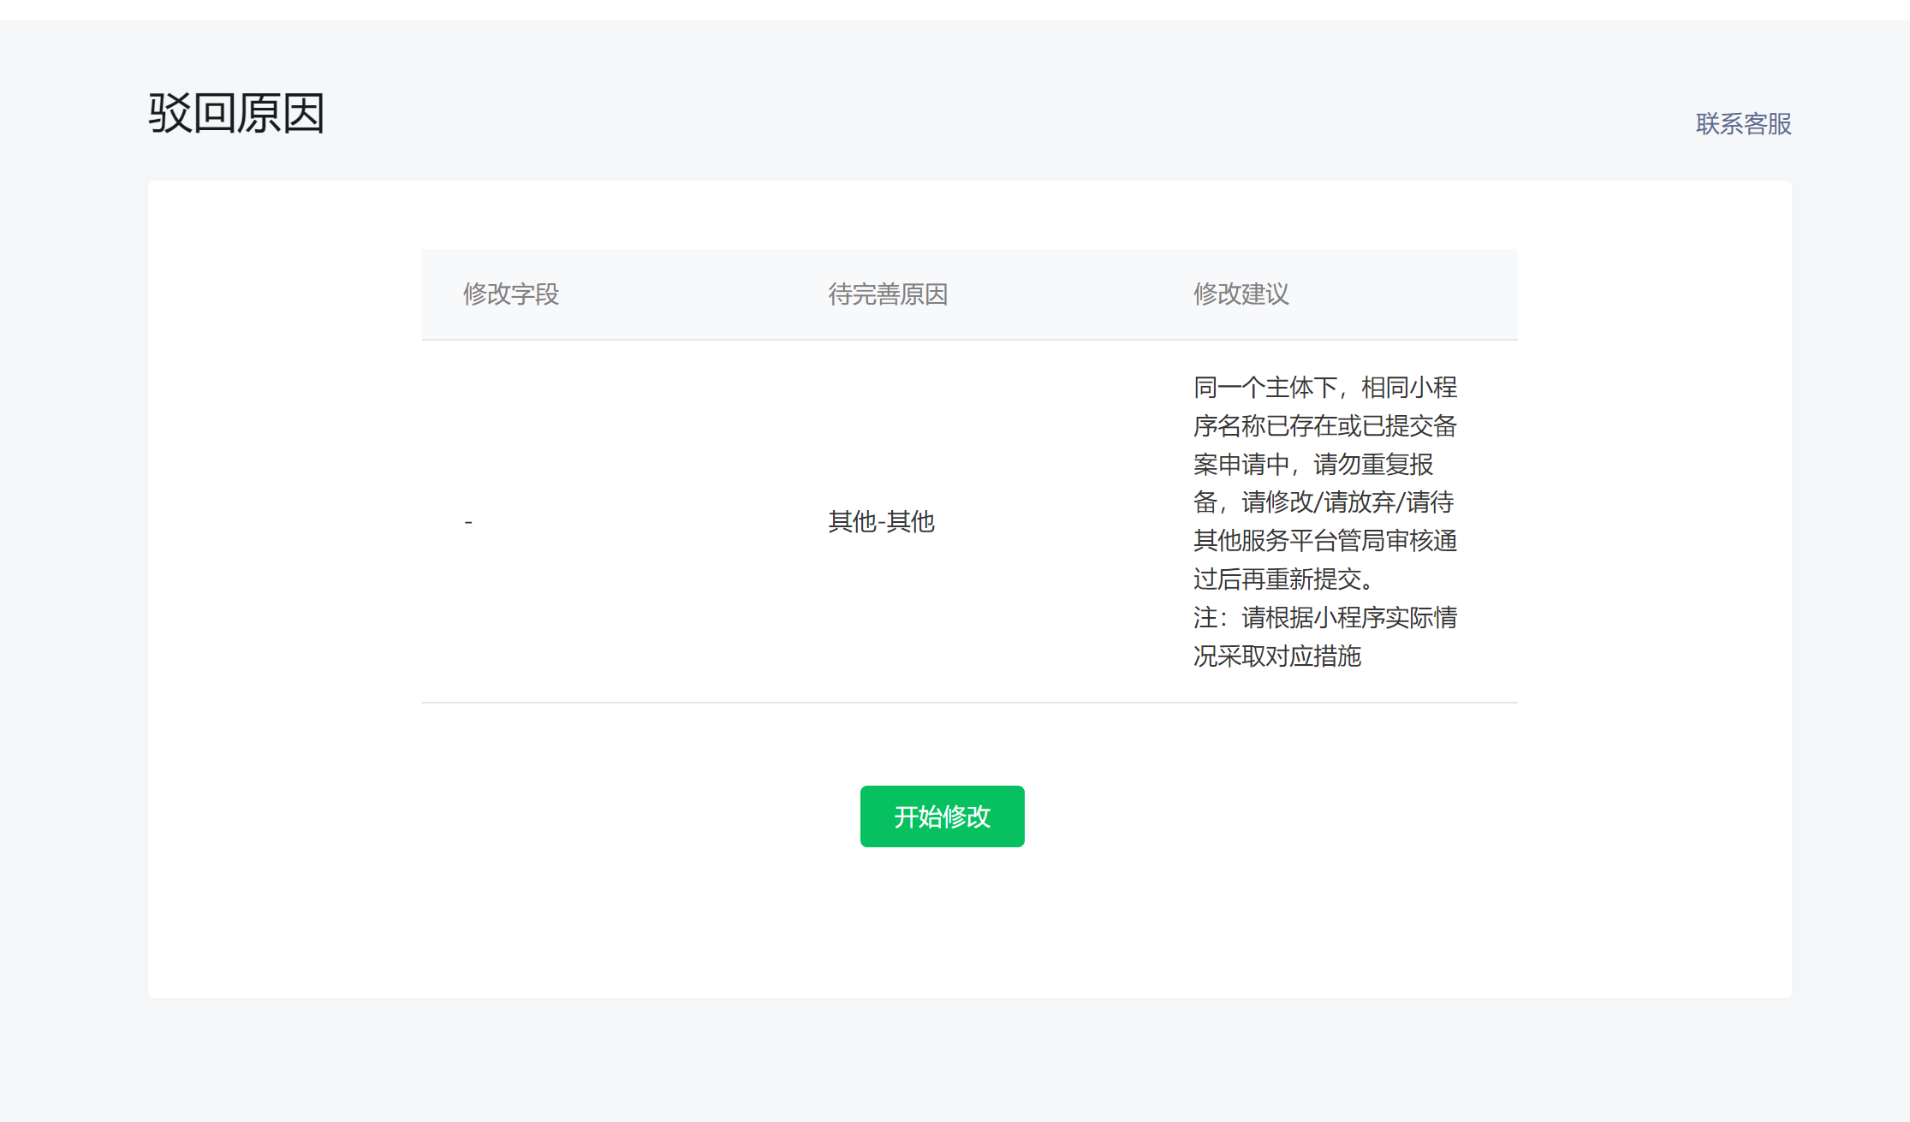Click text line 况采取对应措施

(1276, 656)
